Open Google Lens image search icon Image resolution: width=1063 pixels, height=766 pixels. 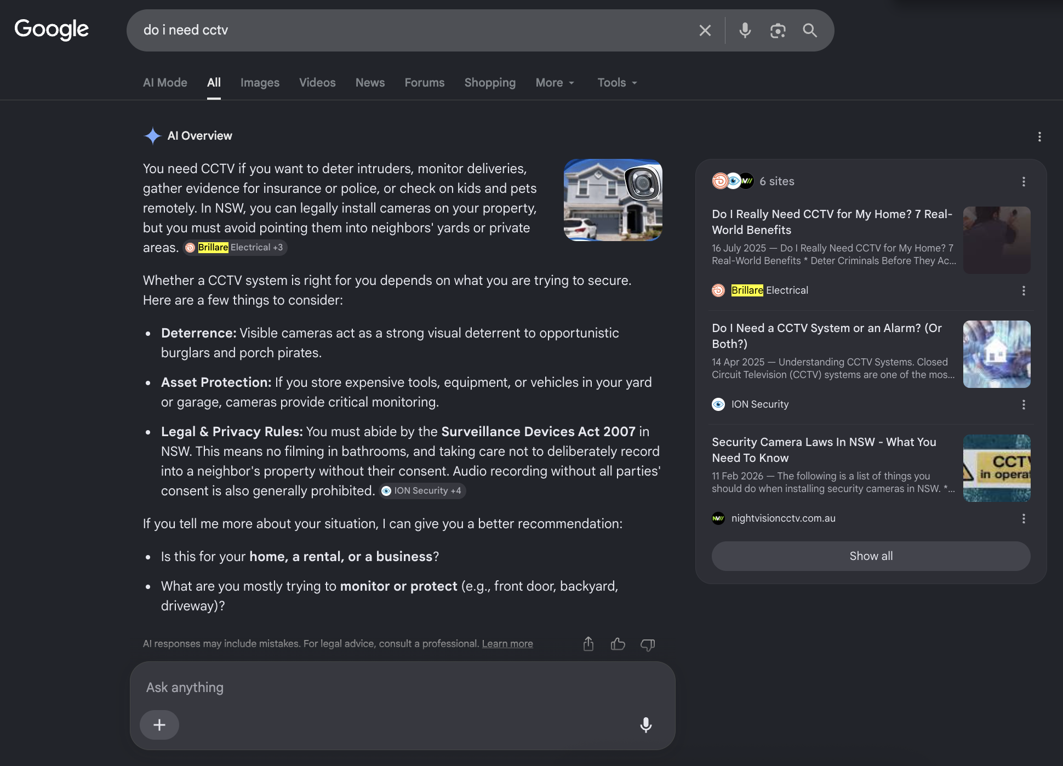778,31
